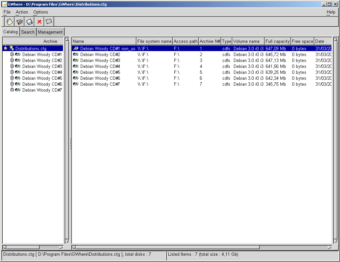Screen dimensions: 340x262
Task: Click the 345,75 Mb capacity cell
Action: [x=276, y=84]
